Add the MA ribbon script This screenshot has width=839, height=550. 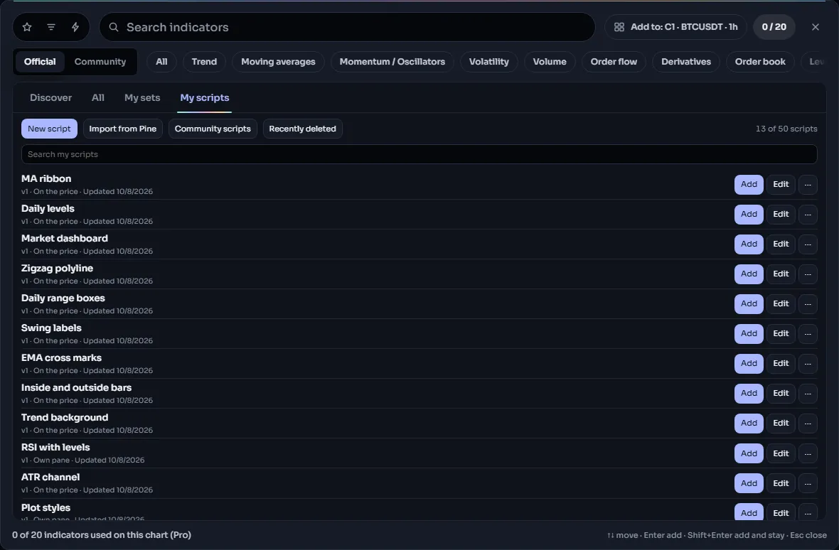pos(749,185)
